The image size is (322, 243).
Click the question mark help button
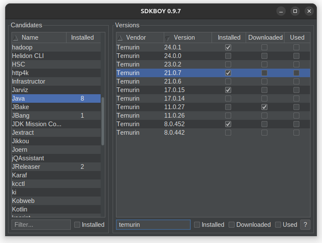click(x=305, y=225)
